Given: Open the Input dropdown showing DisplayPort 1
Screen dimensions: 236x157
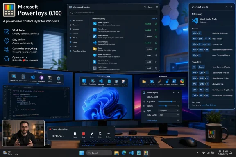Looking at the screenshot, I should pyautogui.click(x=169, y=110).
